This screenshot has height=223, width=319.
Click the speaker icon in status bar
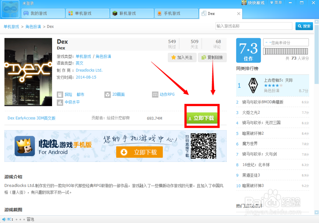4,219
